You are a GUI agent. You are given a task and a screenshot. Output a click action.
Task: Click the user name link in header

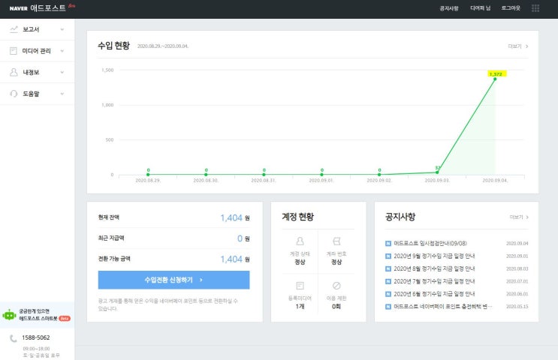[480, 7]
